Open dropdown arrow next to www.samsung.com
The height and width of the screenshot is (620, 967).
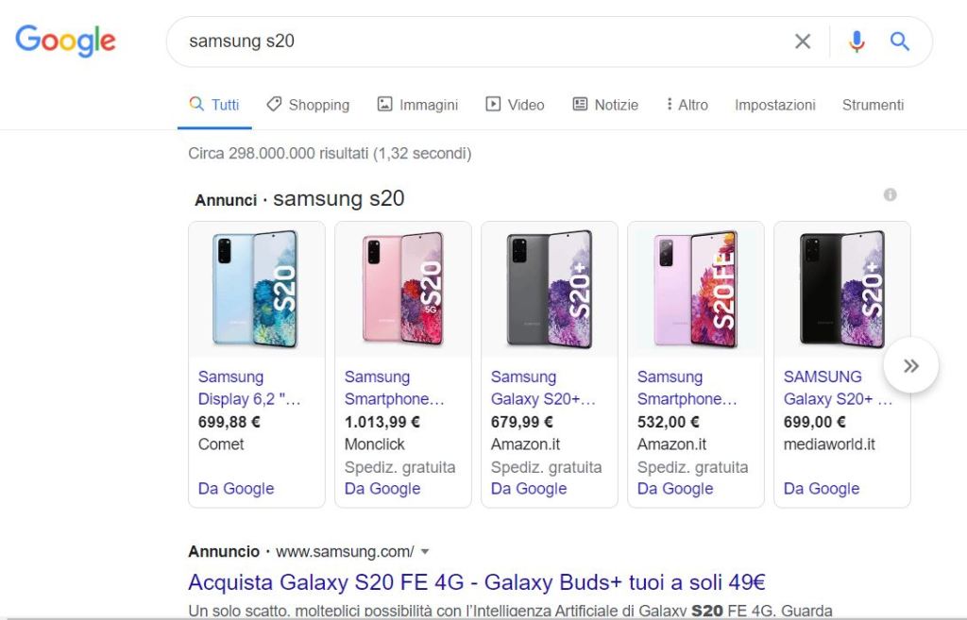click(x=425, y=551)
